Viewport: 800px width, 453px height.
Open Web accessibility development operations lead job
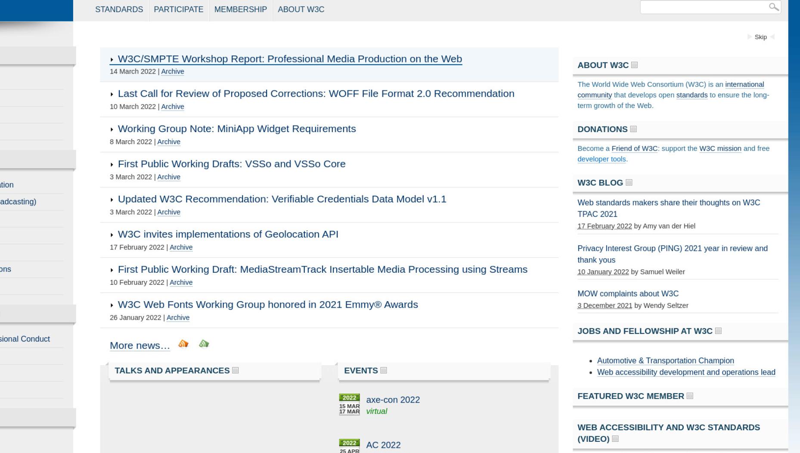tap(686, 373)
